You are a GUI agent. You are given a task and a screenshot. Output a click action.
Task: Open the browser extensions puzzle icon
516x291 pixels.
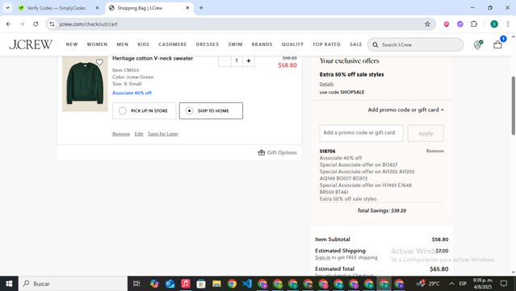[474, 24]
